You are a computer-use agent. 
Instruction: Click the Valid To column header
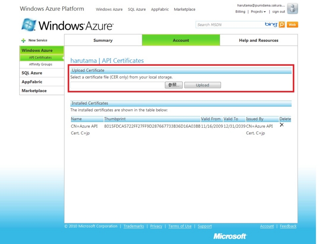pos(234,119)
